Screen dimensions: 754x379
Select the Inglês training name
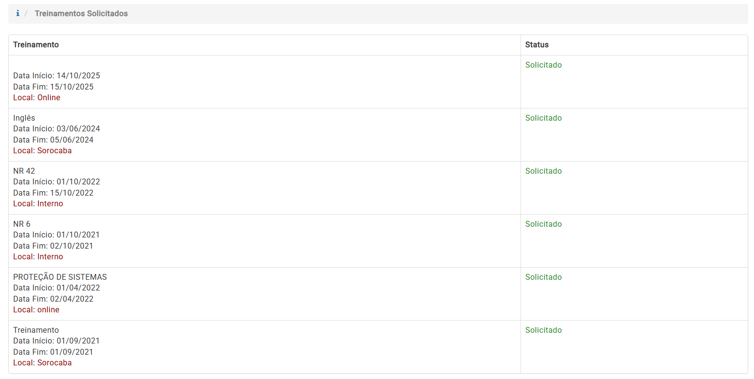coord(24,118)
